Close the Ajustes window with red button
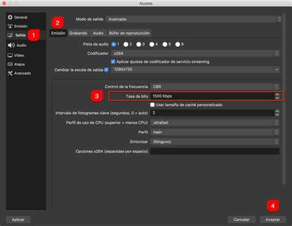The height and width of the screenshot is (226, 292). click(x=4, y=3)
